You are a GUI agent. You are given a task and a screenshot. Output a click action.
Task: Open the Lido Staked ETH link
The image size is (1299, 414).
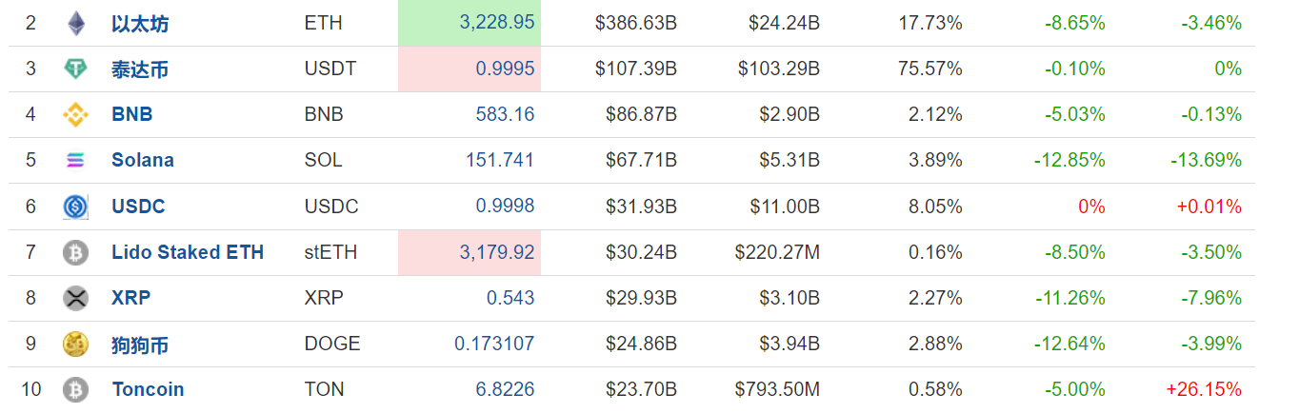[188, 252]
